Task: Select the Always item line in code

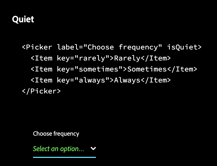Action: pos(100,80)
